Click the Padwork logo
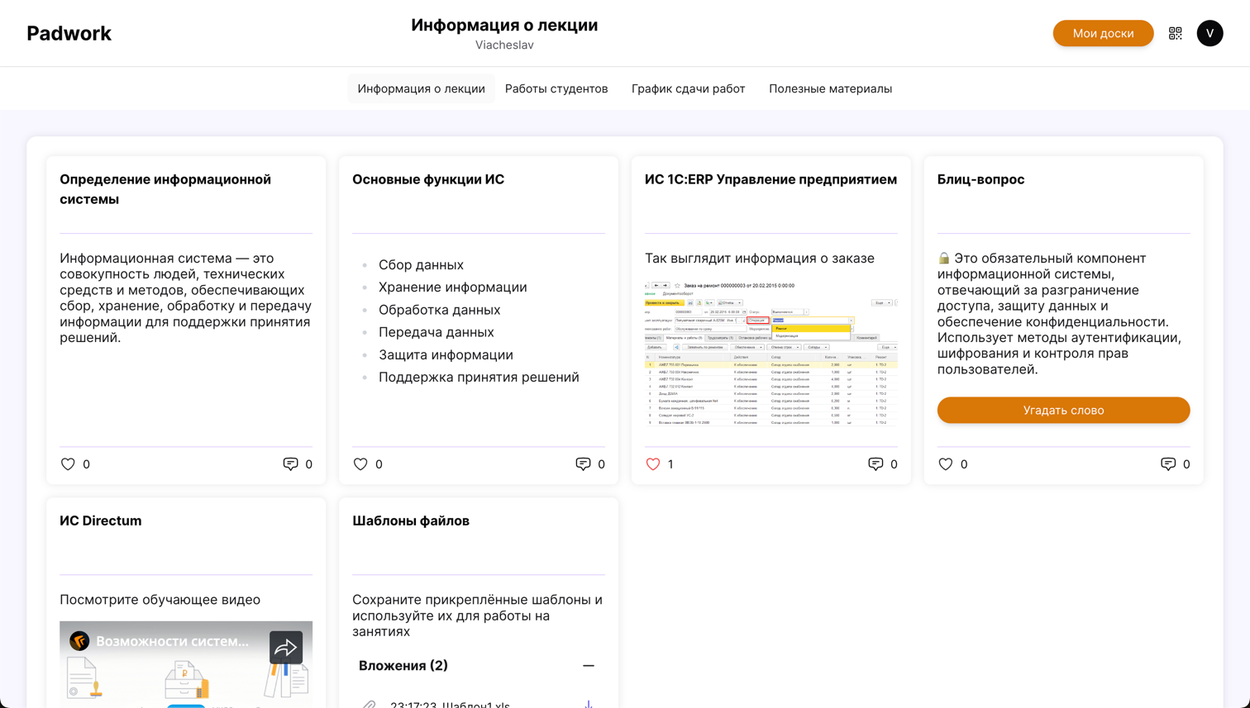The height and width of the screenshot is (708, 1250). tap(69, 33)
